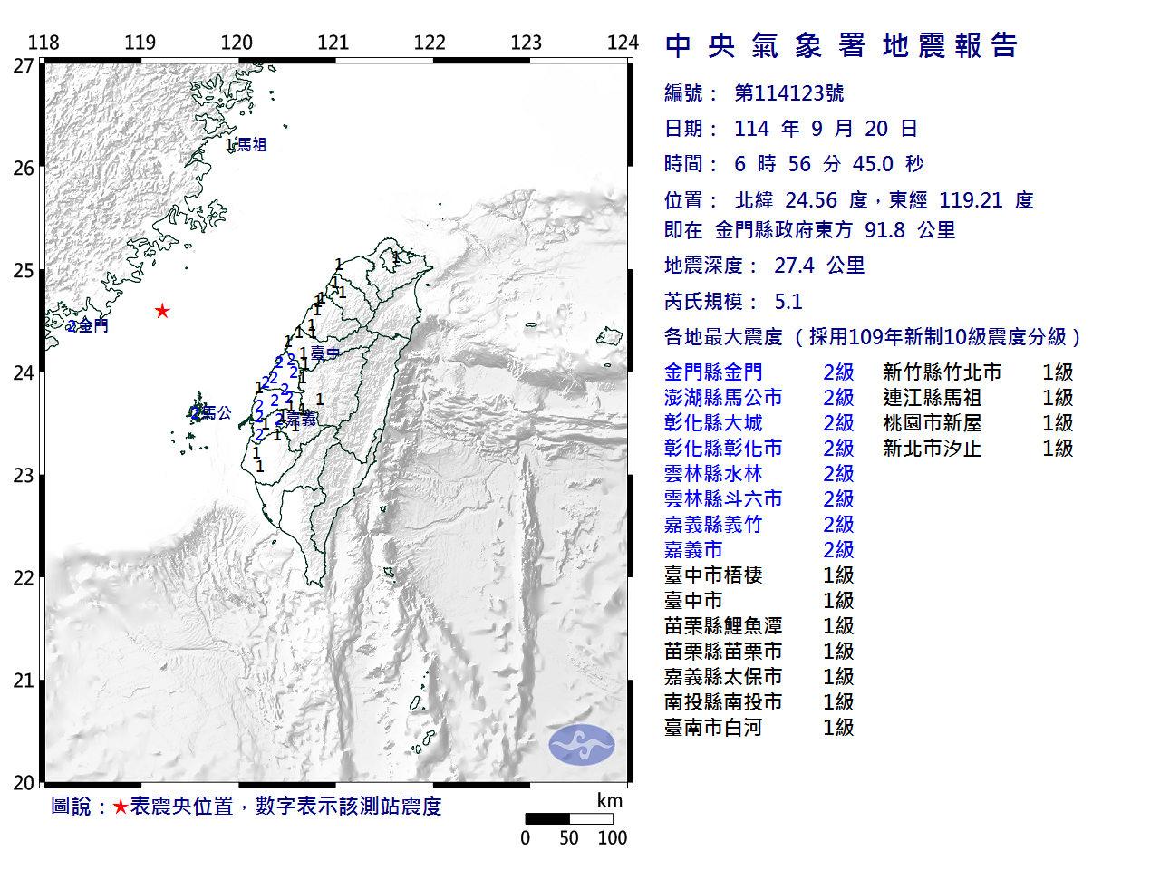The image size is (1160, 870).
Task: Click the 芮氏規模 magnitude value 5.1
Action: [x=788, y=302]
